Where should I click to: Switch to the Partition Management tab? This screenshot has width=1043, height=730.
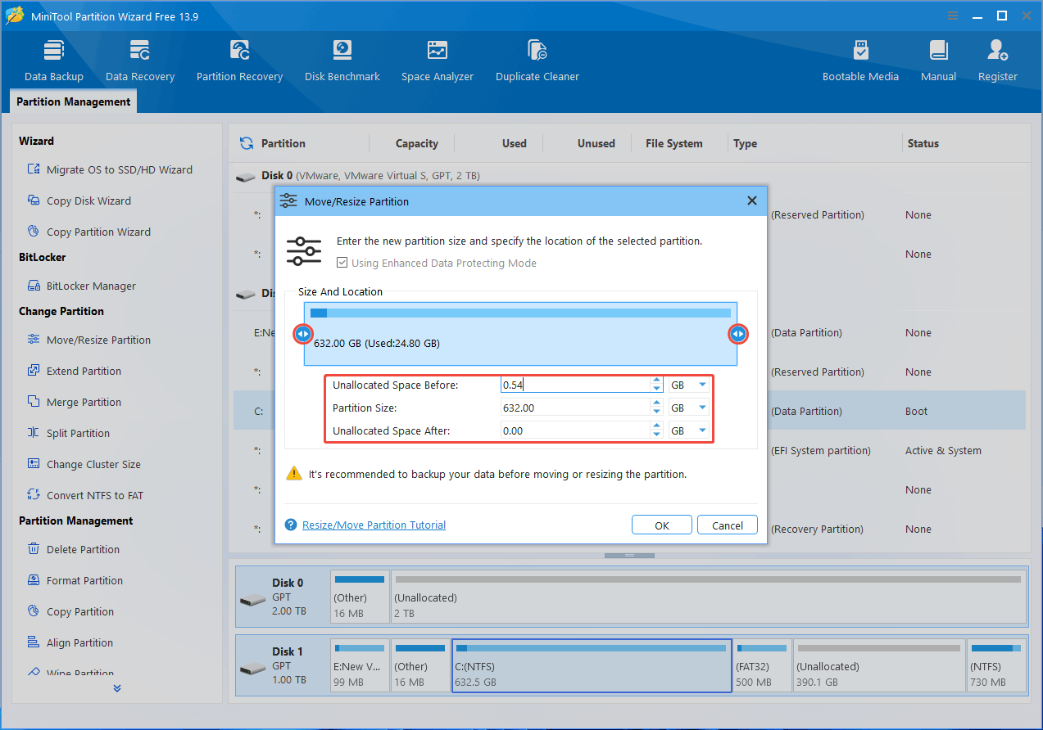[74, 101]
